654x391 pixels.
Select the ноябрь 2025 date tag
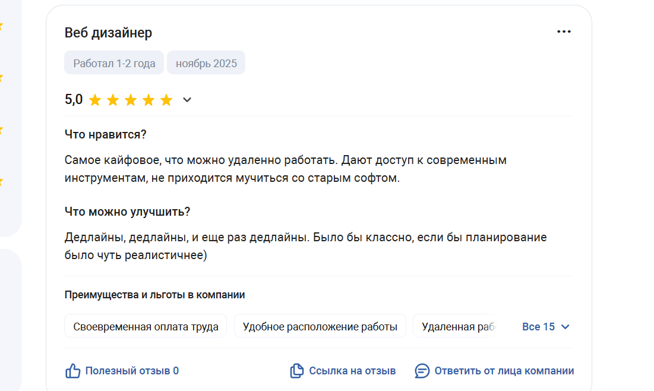pyautogui.click(x=206, y=63)
